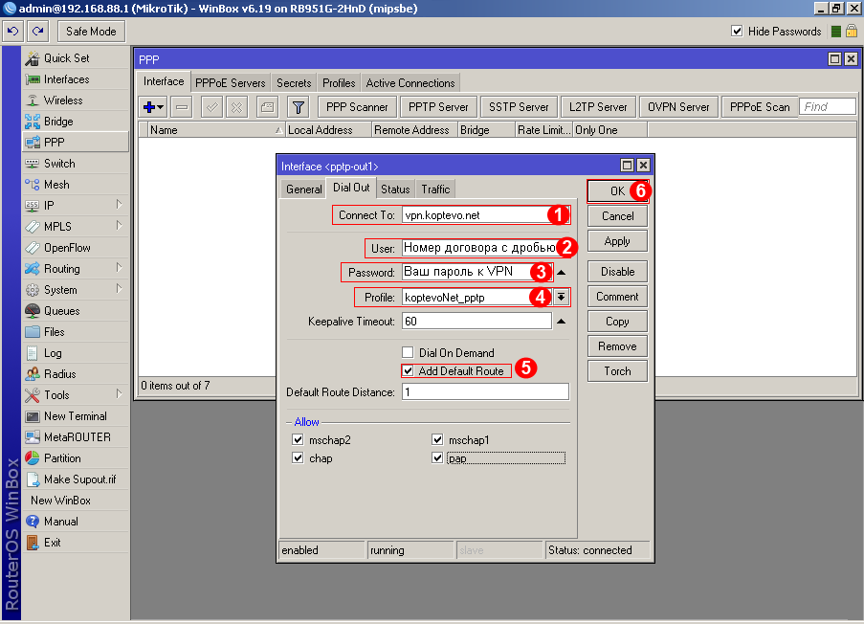The image size is (864, 624).
Task: Click the Default Route Distance field
Action: 485,392
